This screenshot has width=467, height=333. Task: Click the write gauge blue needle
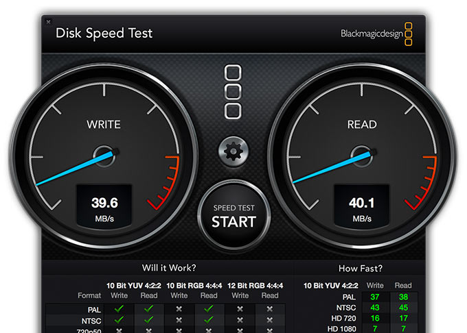[74, 169]
